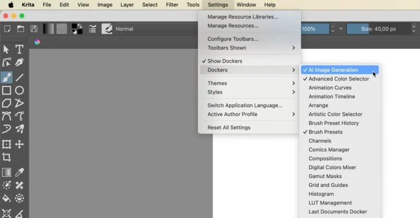Image resolution: width=420 pixels, height=218 pixels.
Task: Enable the Artistic Color Selector docker
Action: tap(340, 114)
